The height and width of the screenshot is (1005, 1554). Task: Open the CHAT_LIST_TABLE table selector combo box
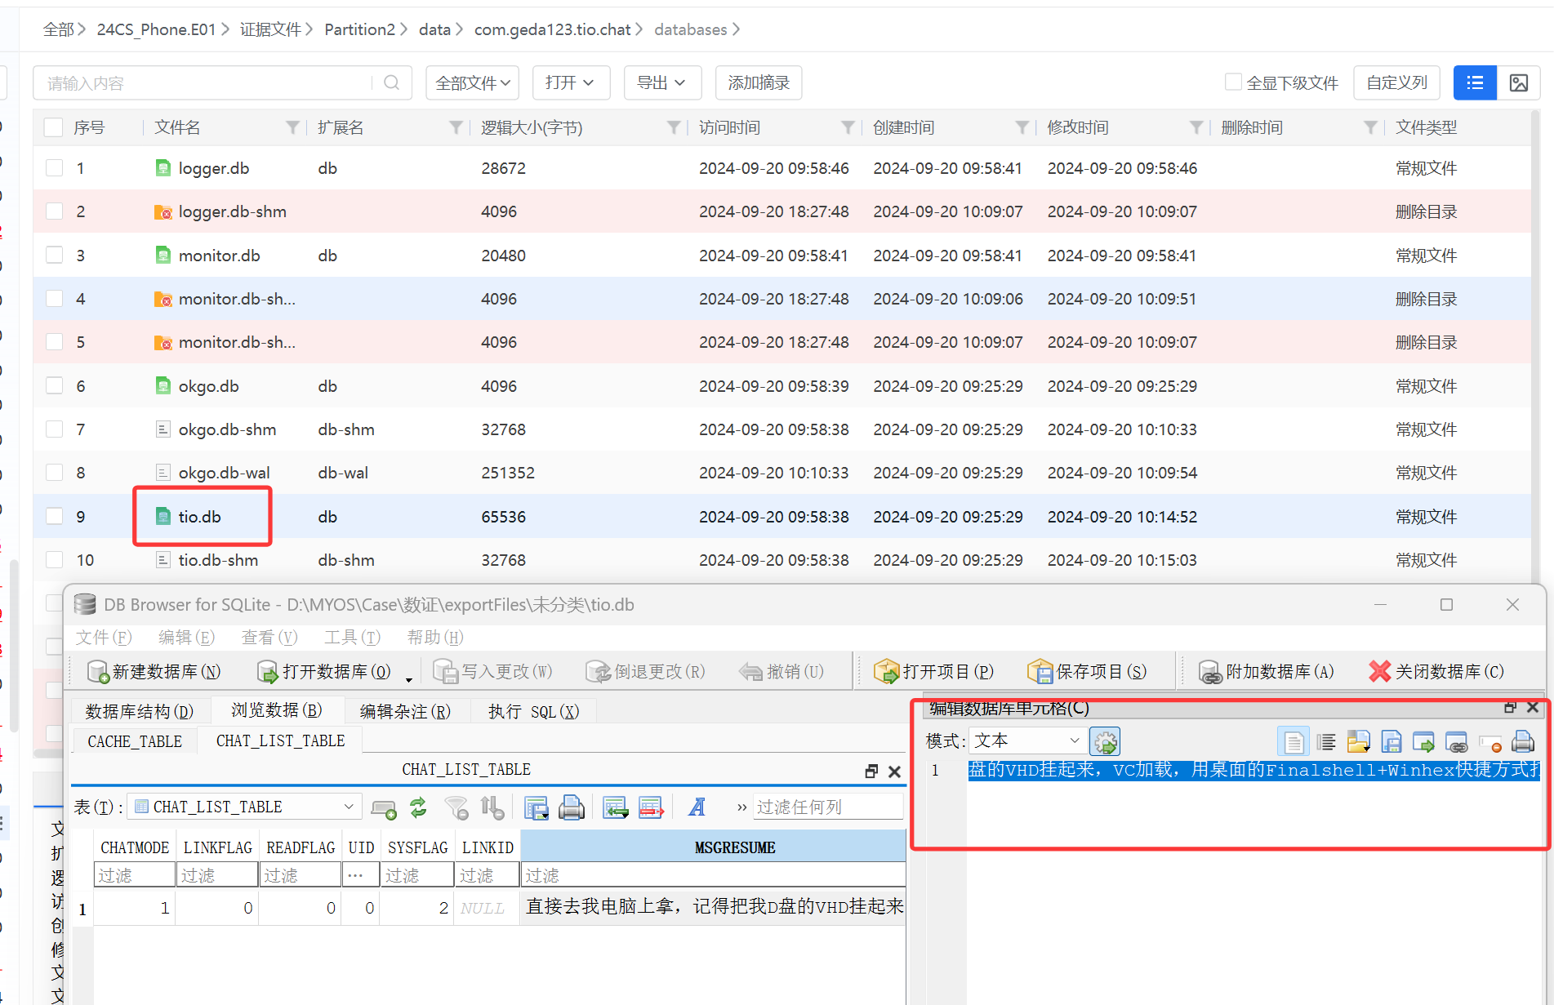pos(245,807)
